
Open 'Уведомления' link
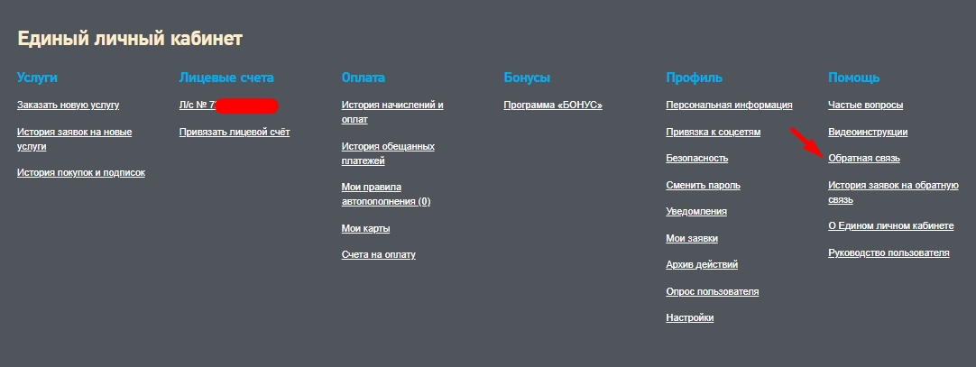click(695, 212)
